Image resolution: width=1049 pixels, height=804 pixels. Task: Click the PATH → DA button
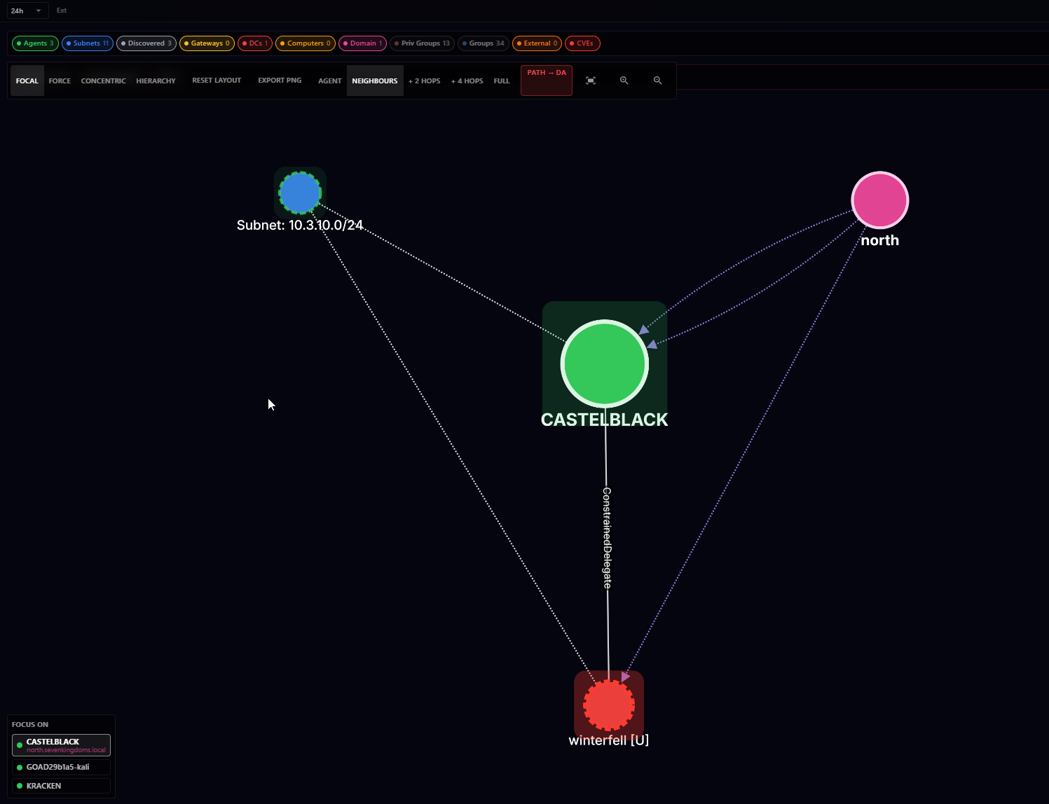[x=547, y=80]
